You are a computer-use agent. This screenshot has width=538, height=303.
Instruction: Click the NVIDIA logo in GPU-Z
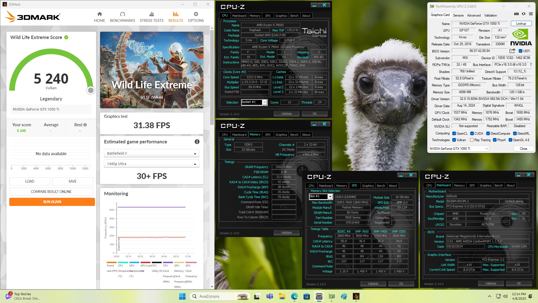(521, 37)
